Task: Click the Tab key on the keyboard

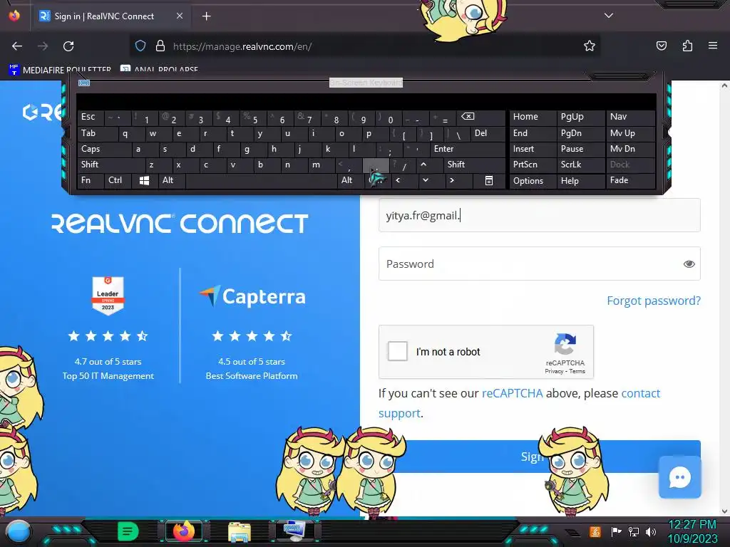Action: click(97, 133)
